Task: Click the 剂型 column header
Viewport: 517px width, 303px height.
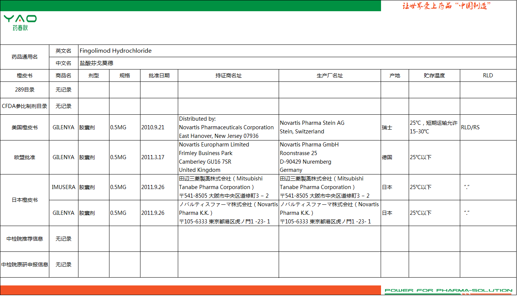Action: click(94, 75)
